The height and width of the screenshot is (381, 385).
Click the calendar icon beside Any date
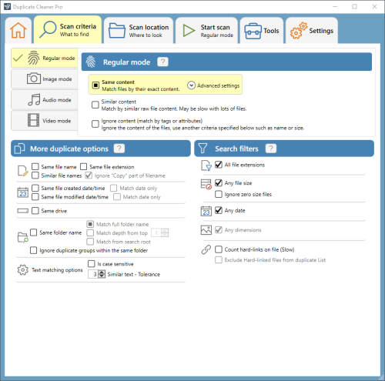(206, 211)
